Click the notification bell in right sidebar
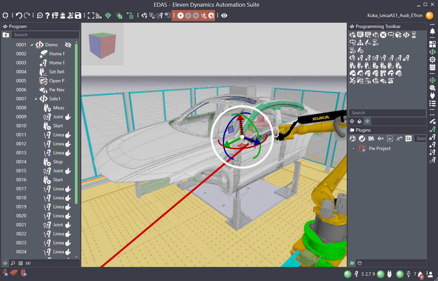This screenshot has height=281, width=438. click(x=432, y=31)
